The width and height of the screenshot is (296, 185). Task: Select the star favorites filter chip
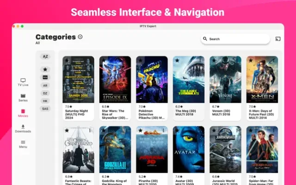pyautogui.click(x=45, y=69)
